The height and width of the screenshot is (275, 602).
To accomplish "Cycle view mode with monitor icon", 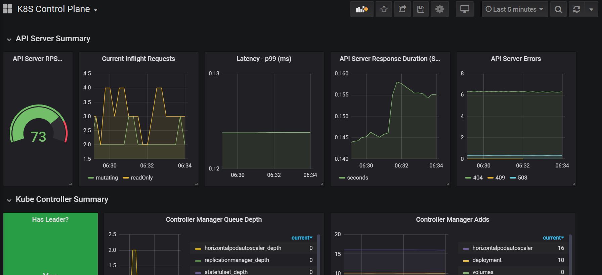I will tap(465, 9).
